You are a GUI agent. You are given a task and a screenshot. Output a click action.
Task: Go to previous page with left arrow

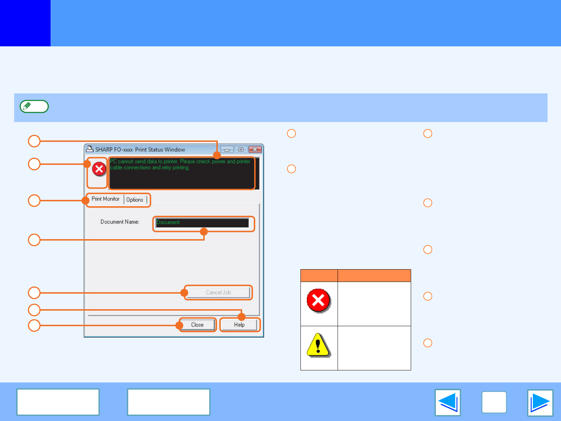click(x=448, y=403)
